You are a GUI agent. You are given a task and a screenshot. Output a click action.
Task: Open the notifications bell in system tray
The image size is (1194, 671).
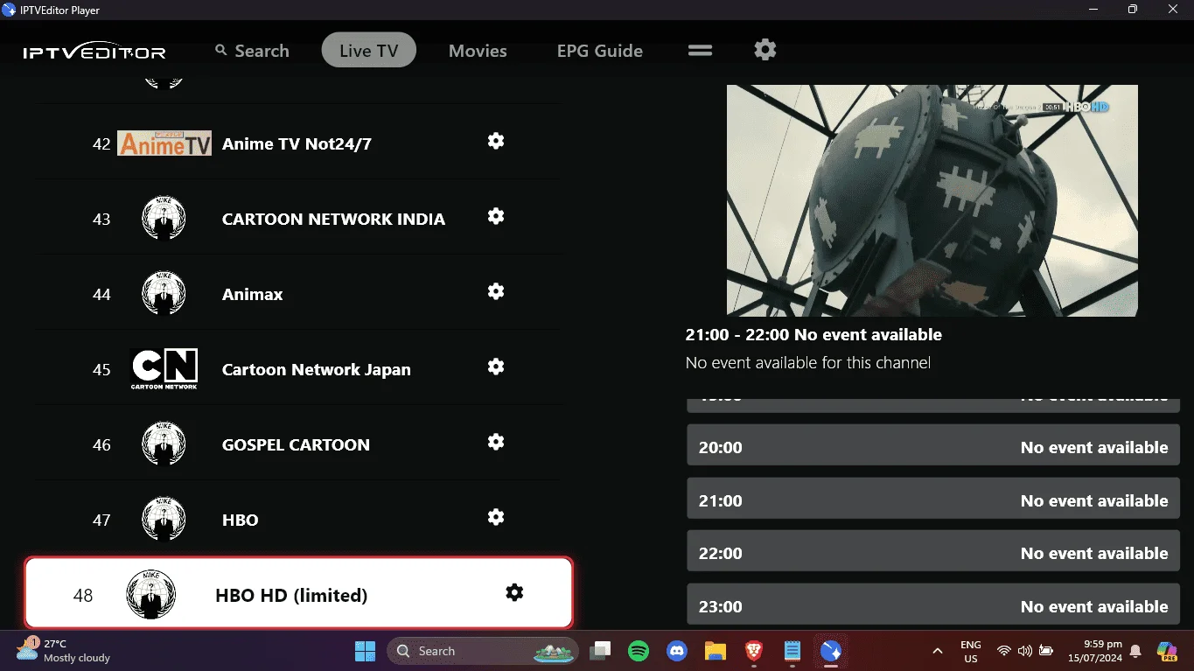(x=1135, y=651)
